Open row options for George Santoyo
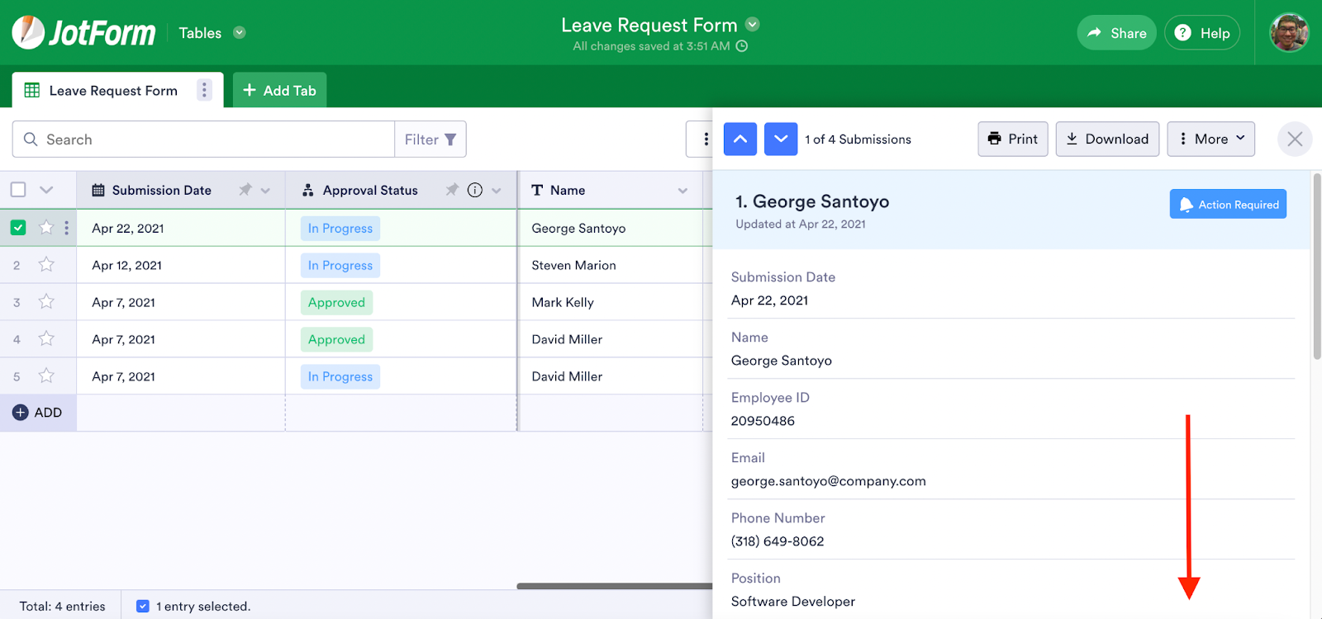1322x619 pixels. coord(67,228)
